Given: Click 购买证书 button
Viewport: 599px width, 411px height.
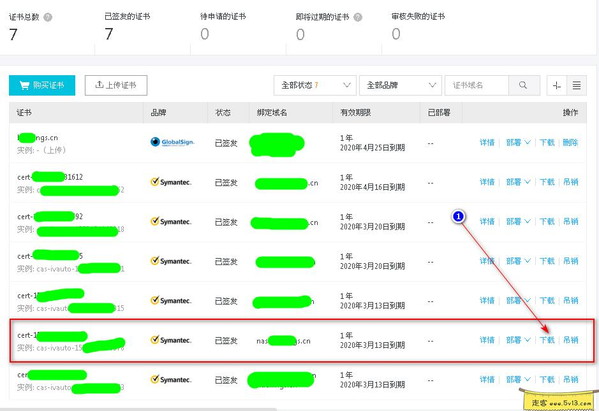Looking at the screenshot, I should [x=41, y=85].
